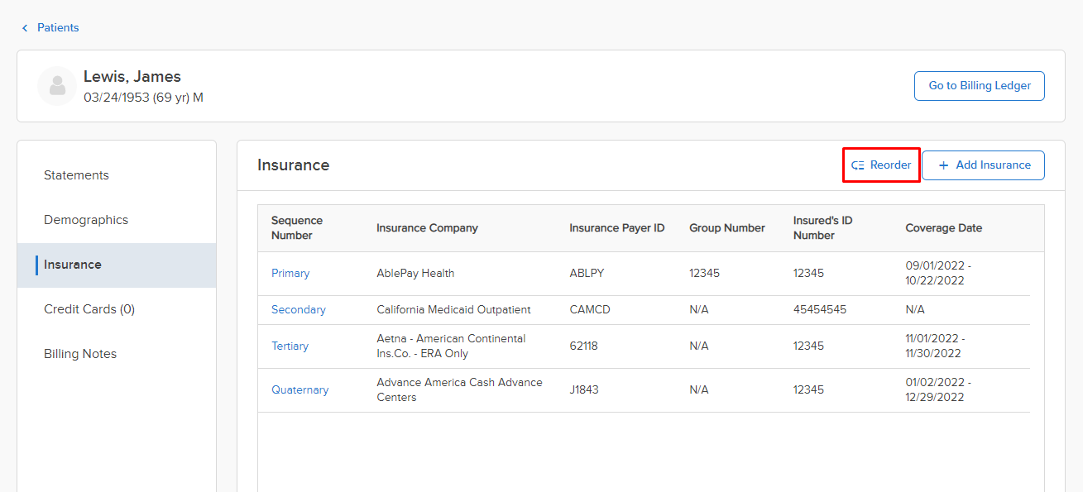Click the Insurance Company column header
The height and width of the screenshot is (492, 1083).
427,228
